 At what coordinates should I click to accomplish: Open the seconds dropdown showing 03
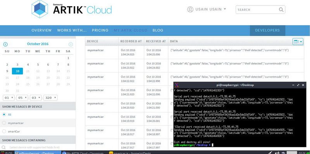[36, 98]
